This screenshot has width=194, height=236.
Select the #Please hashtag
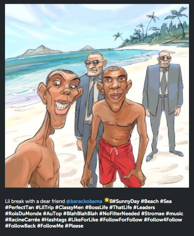[74, 226]
